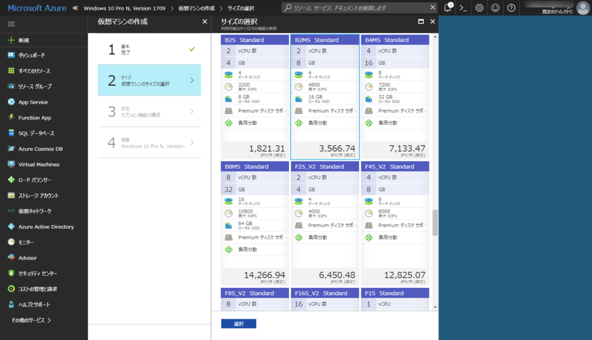Select the B4MS Standard size card
Viewport: 592px width, 340px height.
tap(395, 97)
